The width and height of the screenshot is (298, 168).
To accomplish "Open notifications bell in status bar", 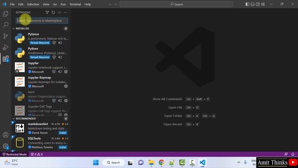I will 293,154.
